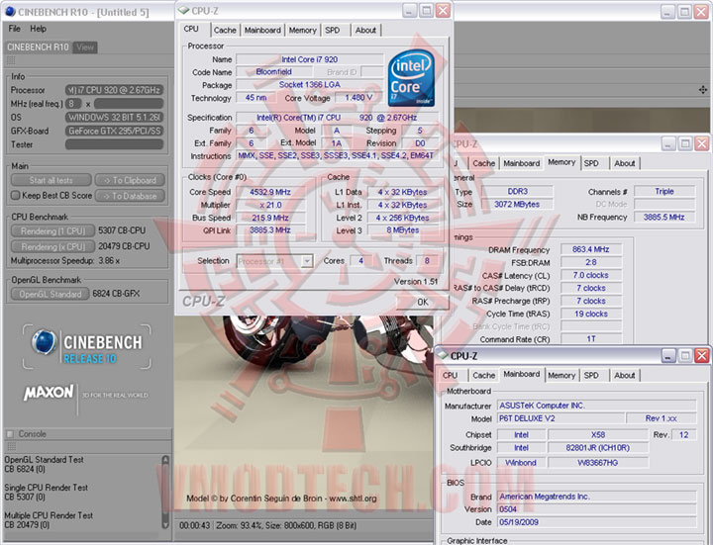Open the File menu in Cinebench
Viewport: 713px width, 545px height.
coord(14,29)
